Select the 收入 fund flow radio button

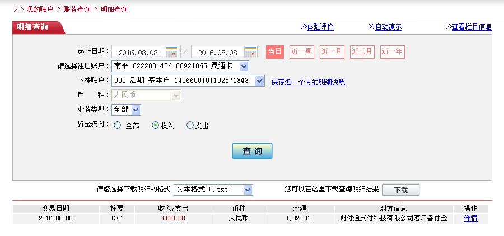click(x=156, y=126)
